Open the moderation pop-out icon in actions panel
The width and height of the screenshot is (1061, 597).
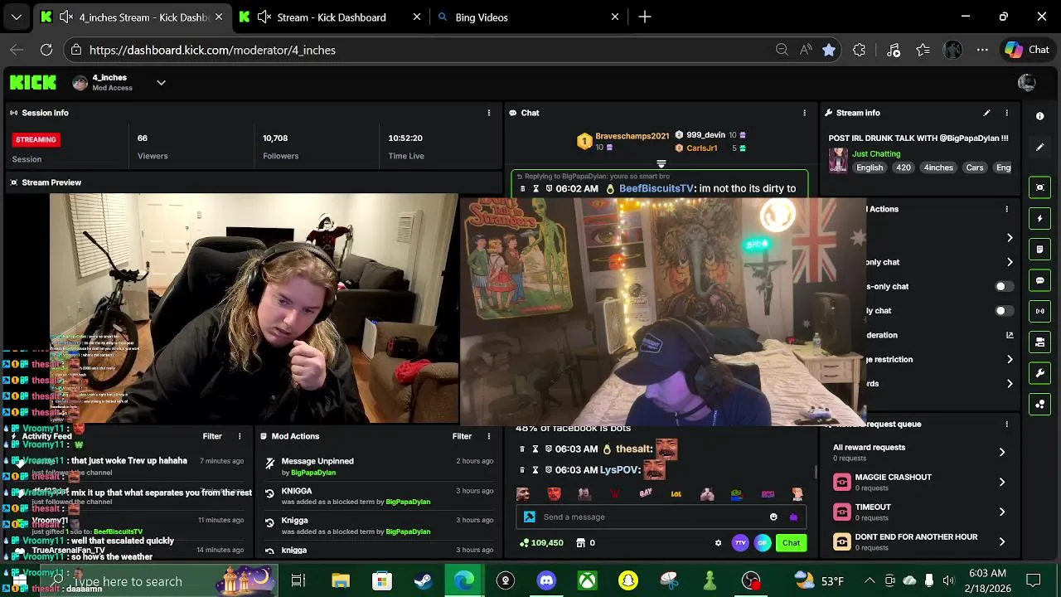[x=1010, y=335]
